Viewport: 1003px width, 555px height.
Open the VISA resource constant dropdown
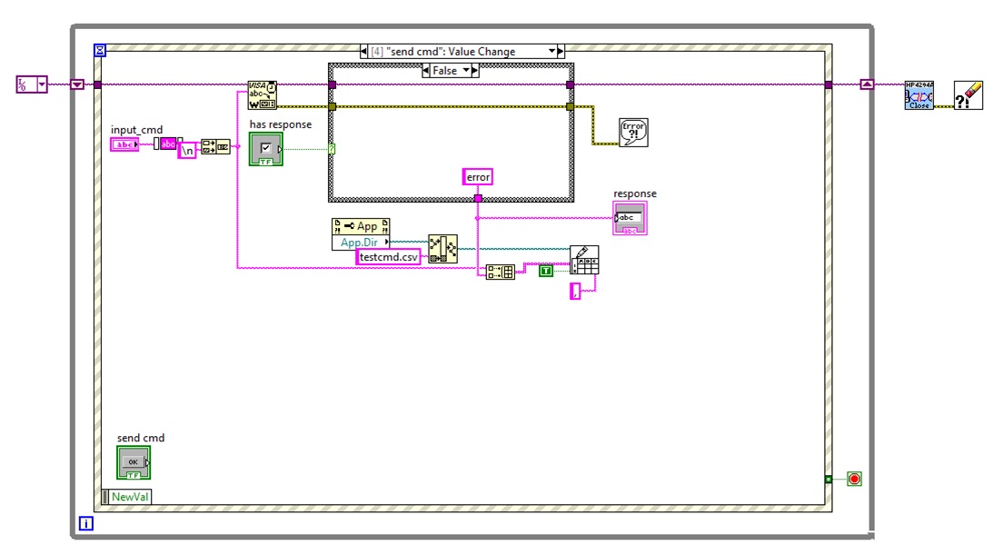coord(40,84)
